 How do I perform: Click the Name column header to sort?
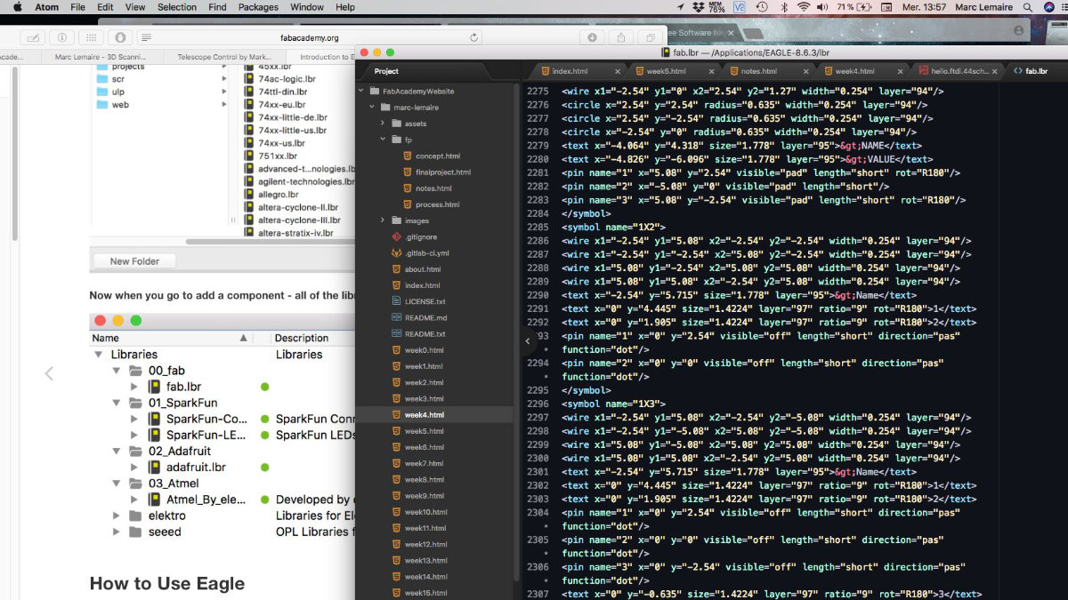coord(170,338)
